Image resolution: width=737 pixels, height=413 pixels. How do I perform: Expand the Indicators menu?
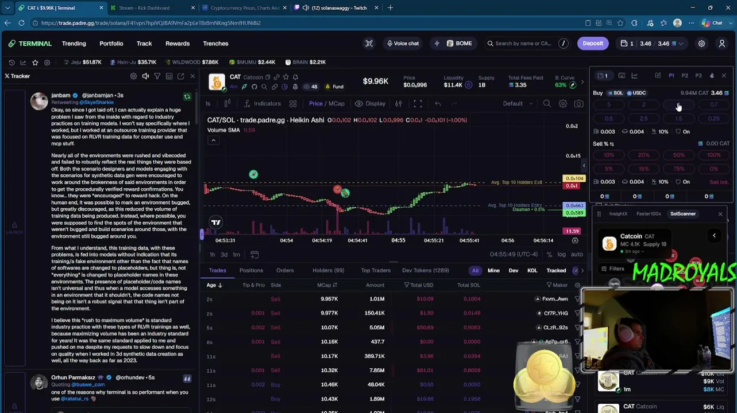point(263,104)
